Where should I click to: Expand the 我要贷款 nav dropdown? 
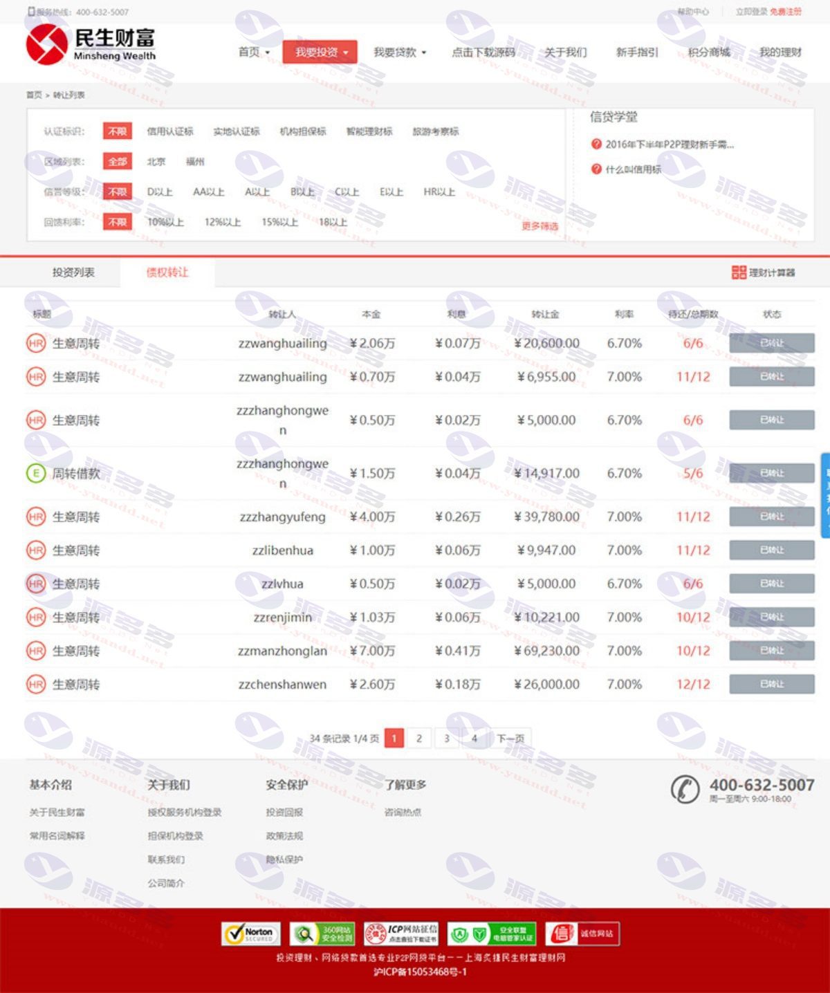pyautogui.click(x=400, y=52)
